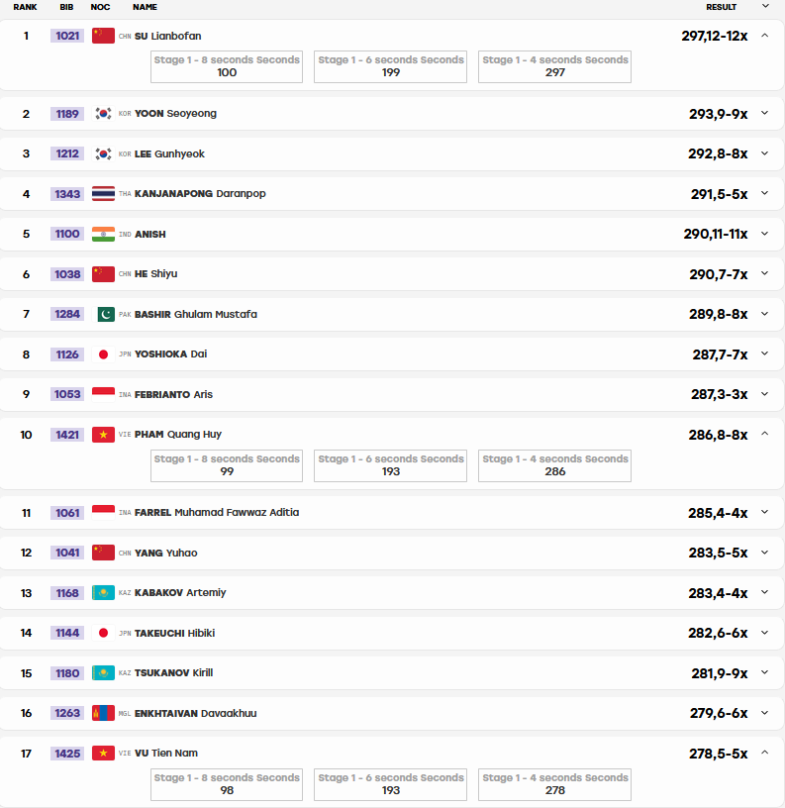Screen dimensions: 785x808
Task: Click India flag next to ANISH
Action: [x=103, y=234]
